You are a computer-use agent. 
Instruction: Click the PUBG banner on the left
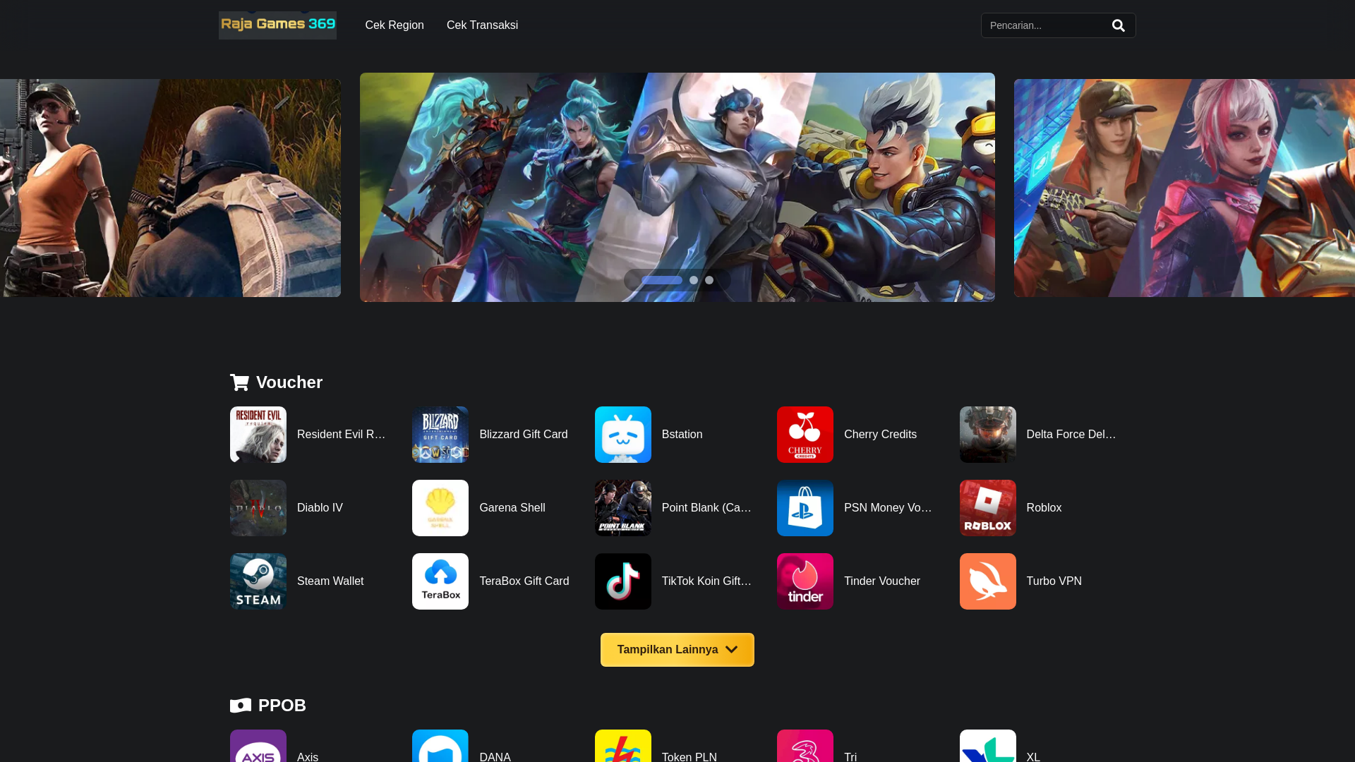(x=169, y=188)
